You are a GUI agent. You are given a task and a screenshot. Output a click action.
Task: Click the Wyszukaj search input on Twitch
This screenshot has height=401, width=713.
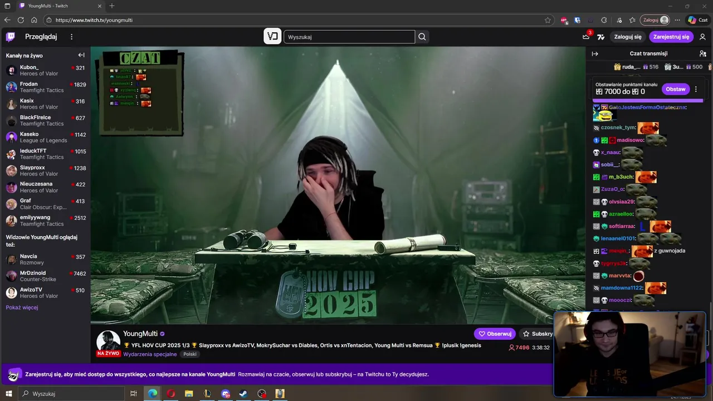click(x=349, y=37)
